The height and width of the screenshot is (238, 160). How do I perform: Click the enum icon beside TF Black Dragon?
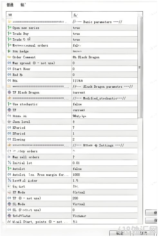[x=9, y=93]
